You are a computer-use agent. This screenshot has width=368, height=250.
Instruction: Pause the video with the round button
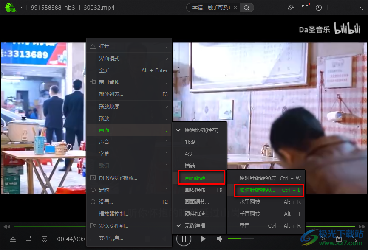click(x=184, y=239)
